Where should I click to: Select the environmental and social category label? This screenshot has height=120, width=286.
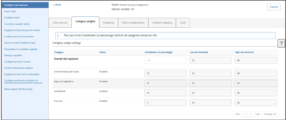[66, 72]
